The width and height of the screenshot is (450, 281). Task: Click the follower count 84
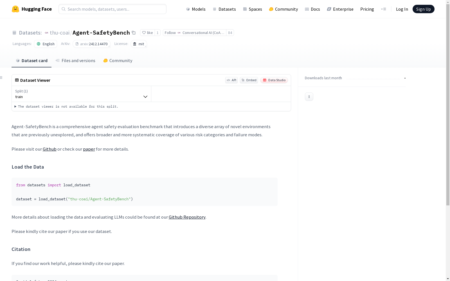coord(230,33)
